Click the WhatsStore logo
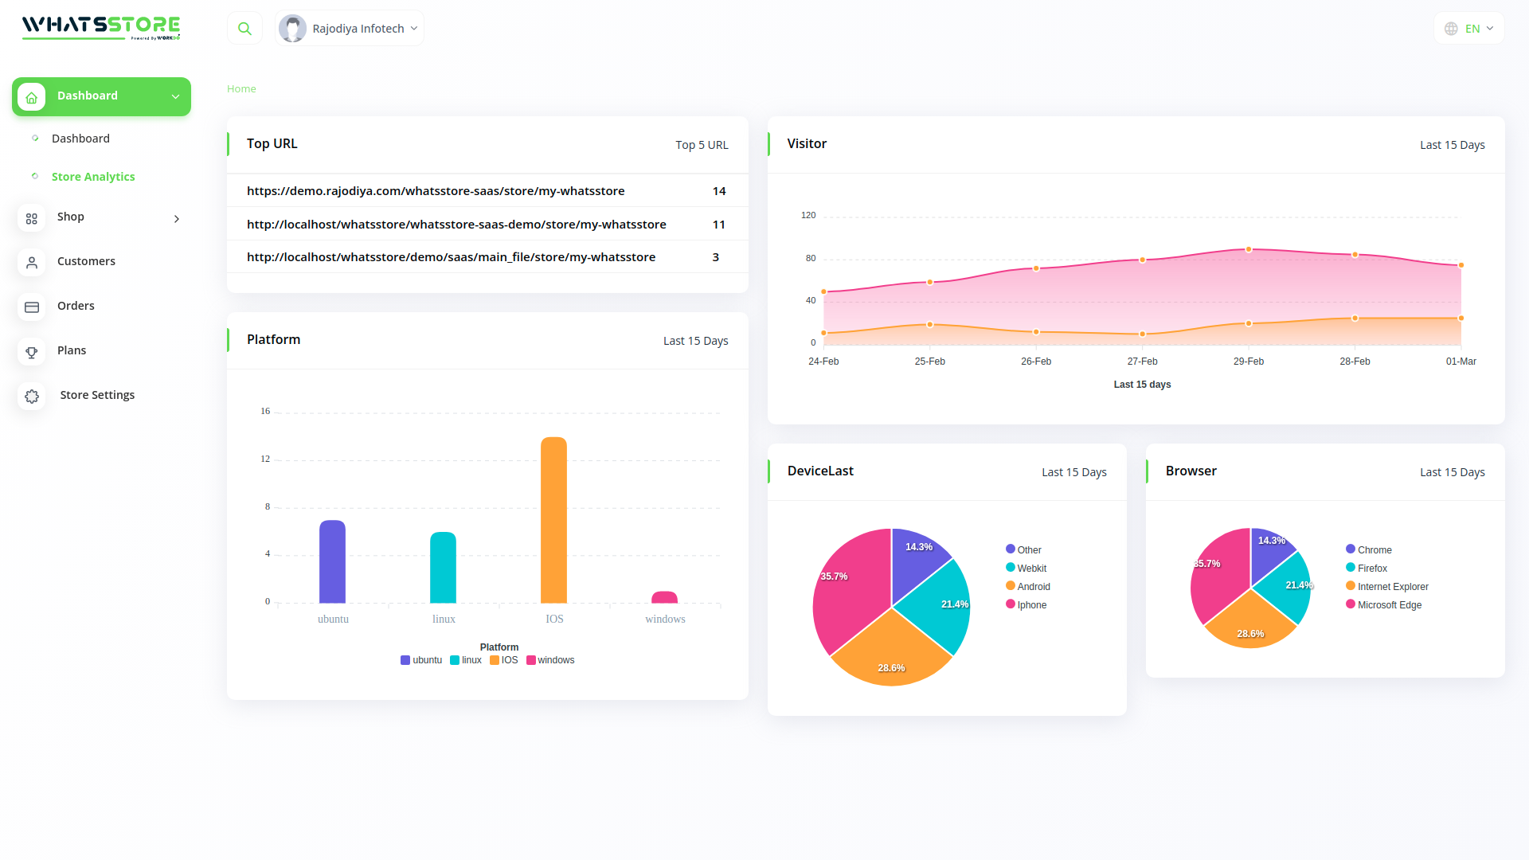1529x860 pixels. [101, 27]
